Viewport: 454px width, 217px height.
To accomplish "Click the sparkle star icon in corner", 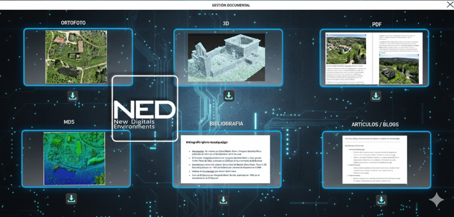I will (436, 200).
